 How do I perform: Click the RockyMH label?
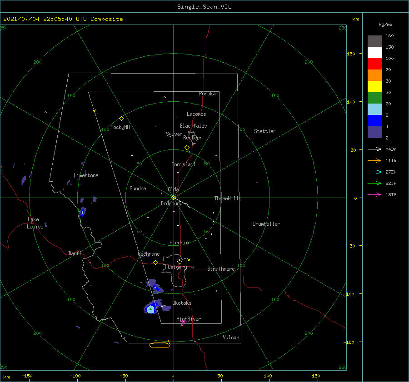(x=120, y=127)
